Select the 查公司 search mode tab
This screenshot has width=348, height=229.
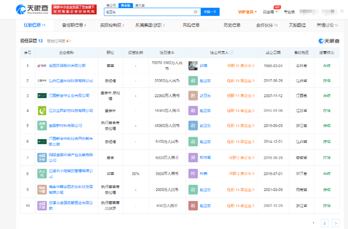point(111,6)
